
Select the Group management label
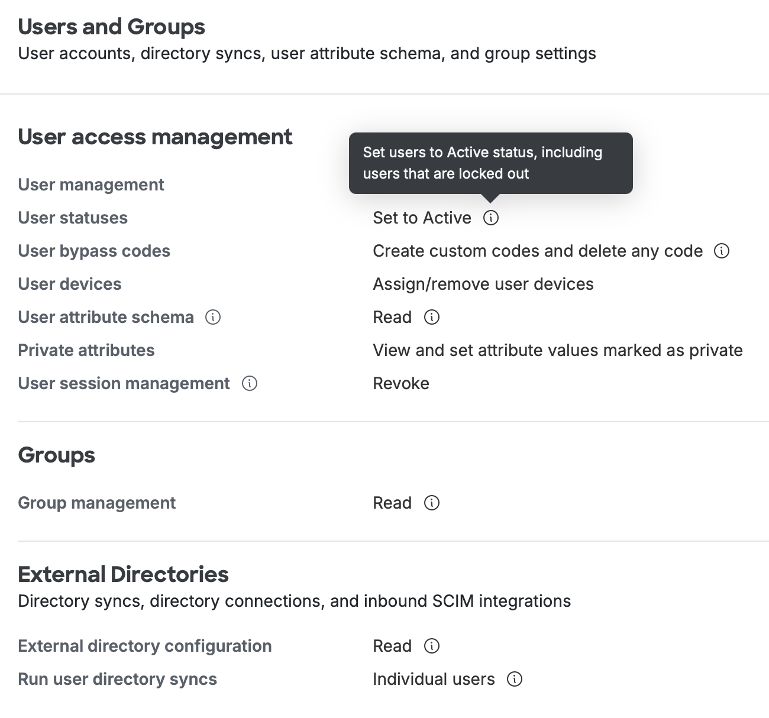tap(97, 503)
